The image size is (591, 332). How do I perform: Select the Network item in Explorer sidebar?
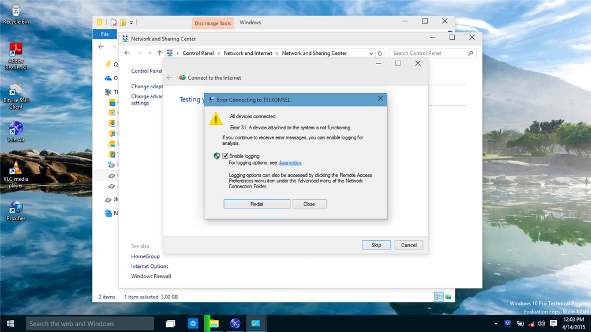coord(111,213)
